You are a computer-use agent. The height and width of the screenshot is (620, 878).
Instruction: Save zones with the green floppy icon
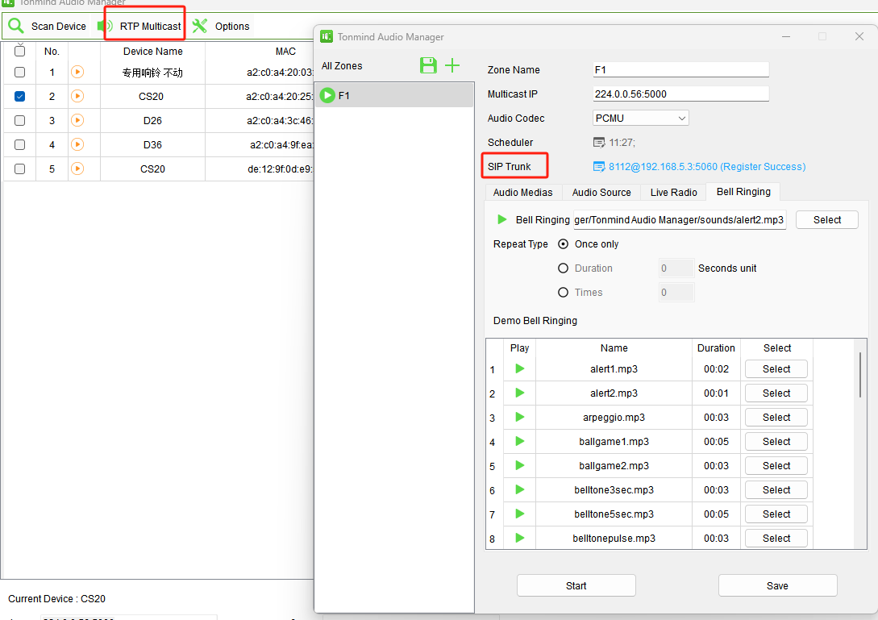428,65
